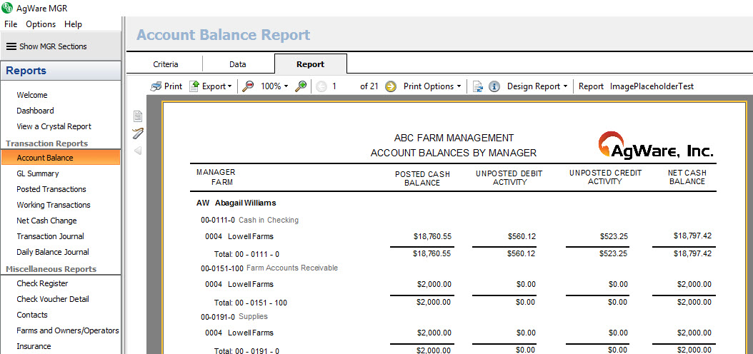This screenshot has width=753, height=354.
Task: Go to the next report page
Action: (390, 86)
